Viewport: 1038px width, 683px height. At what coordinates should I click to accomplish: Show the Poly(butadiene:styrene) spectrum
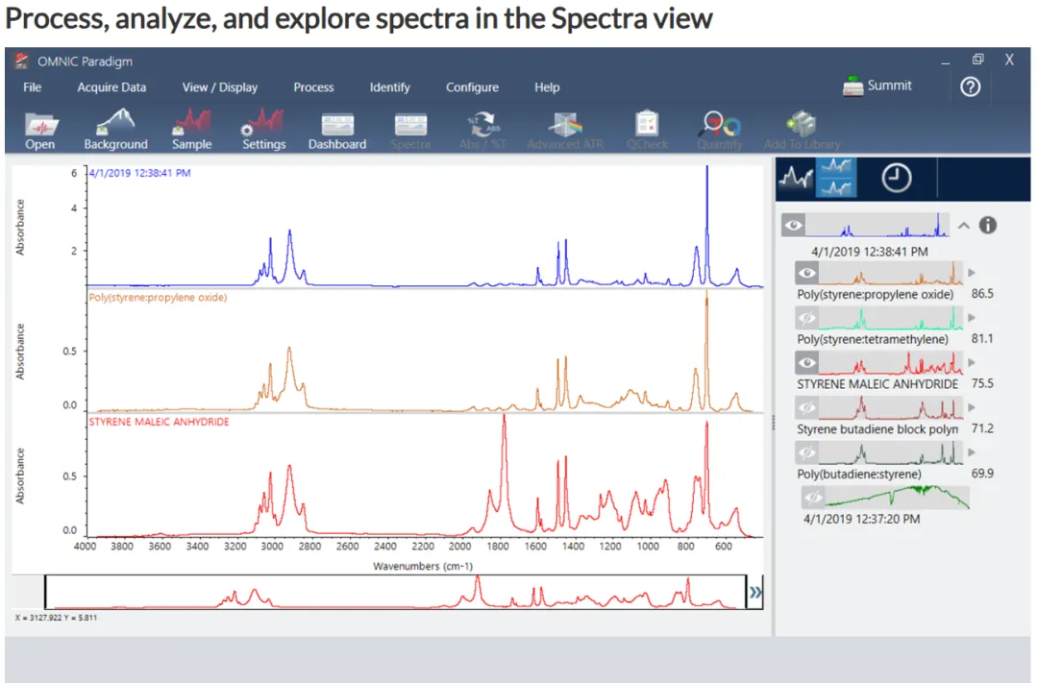click(x=807, y=452)
